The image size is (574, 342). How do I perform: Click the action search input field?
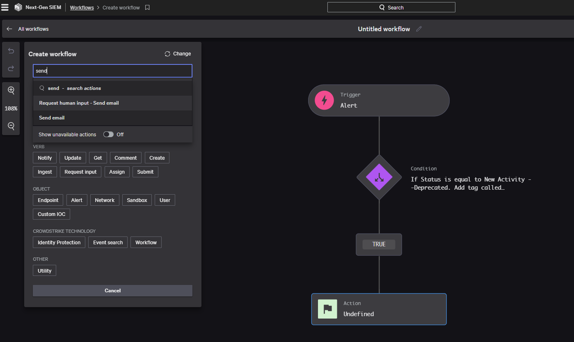coord(112,71)
